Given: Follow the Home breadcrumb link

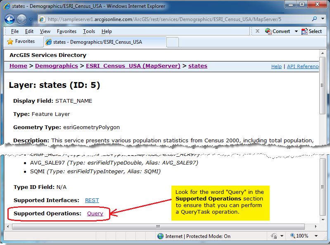Looking at the screenshot, I should (18, 66).
